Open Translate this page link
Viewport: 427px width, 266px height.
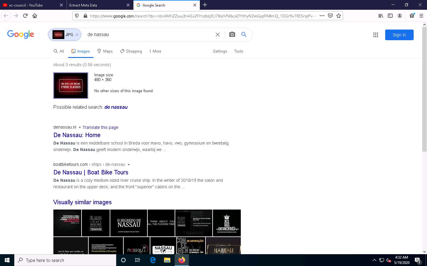click(x=100, y=127)
